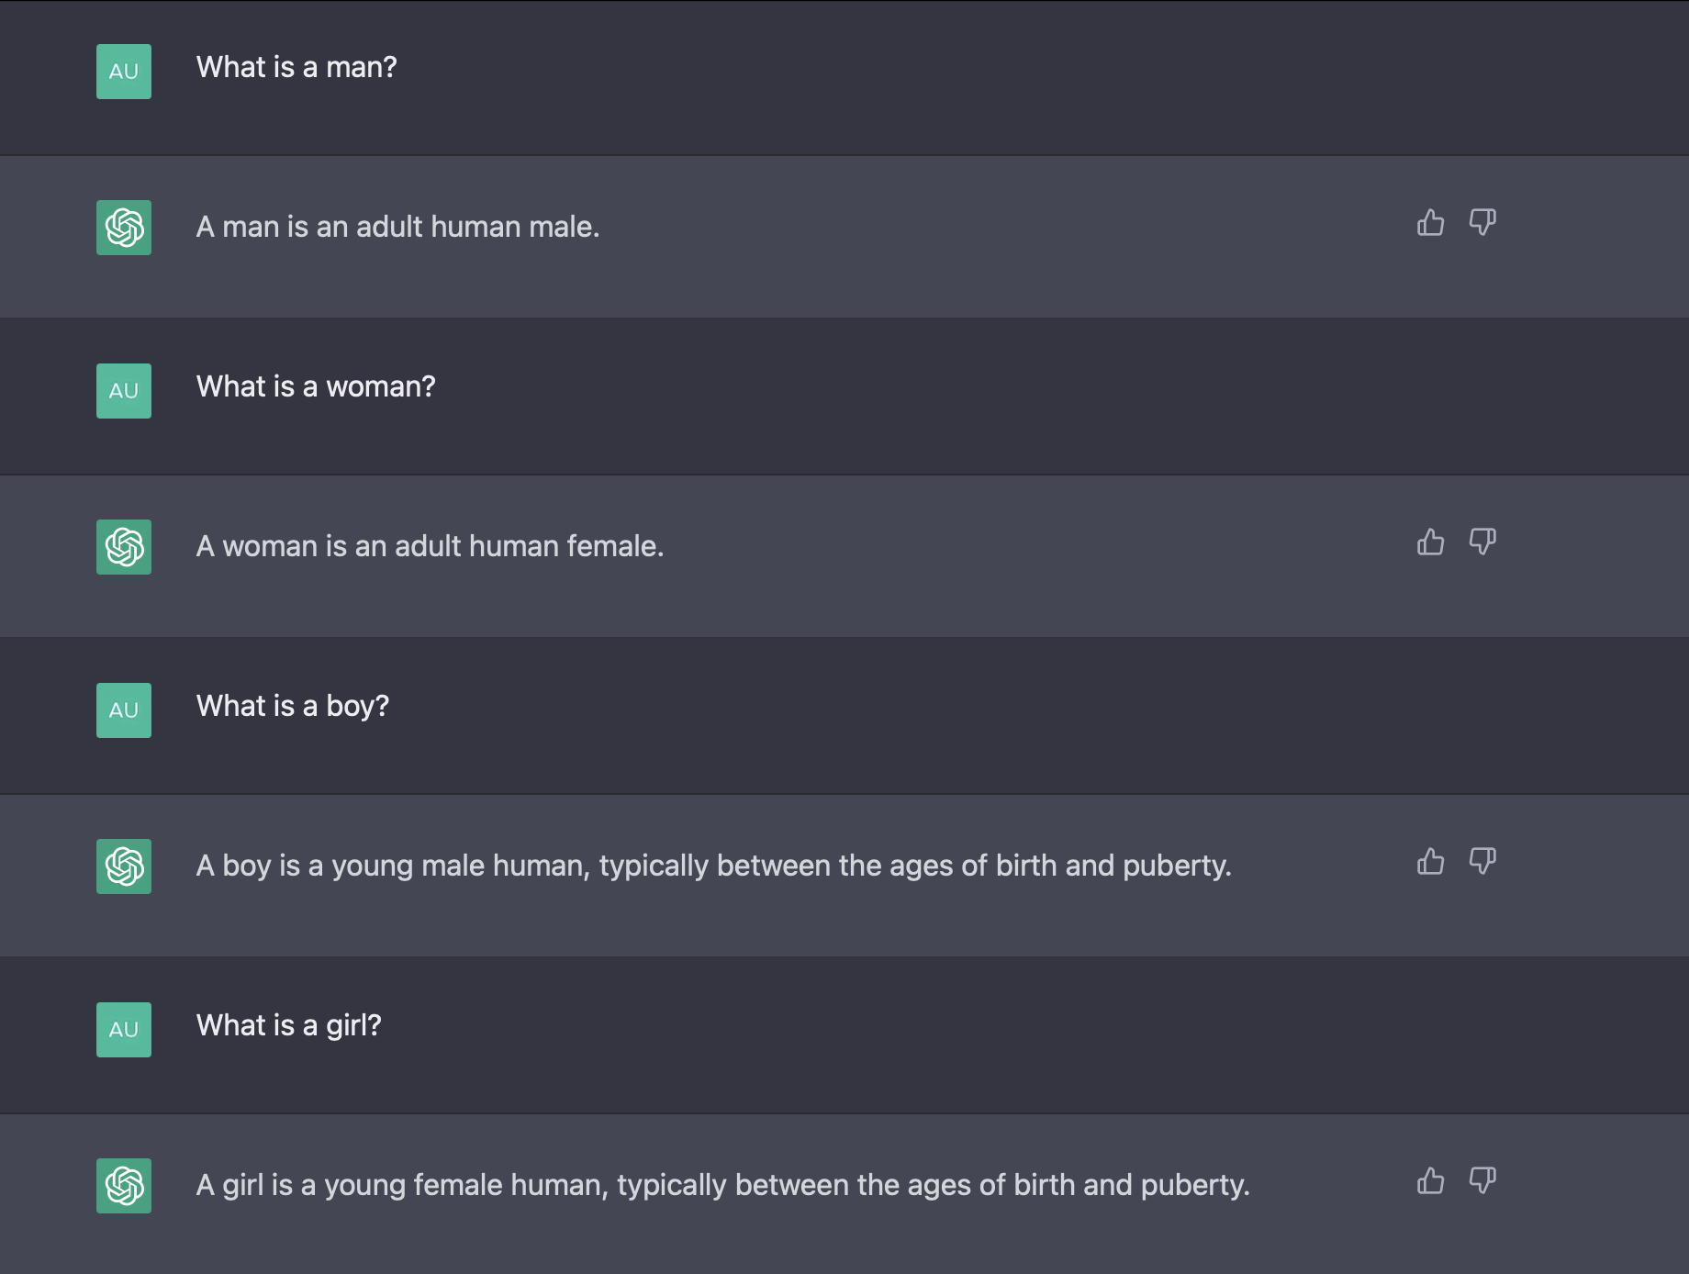The image size is (1689, 1274).
Task: Click the 'What is a woman?' message text
Action: pyautogui.click(x=316, y=387)
